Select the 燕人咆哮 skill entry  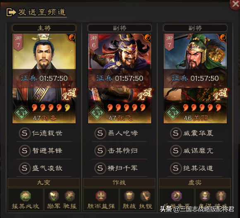(120, 133)
